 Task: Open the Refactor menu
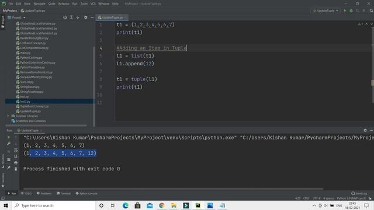tap(64, 4)
